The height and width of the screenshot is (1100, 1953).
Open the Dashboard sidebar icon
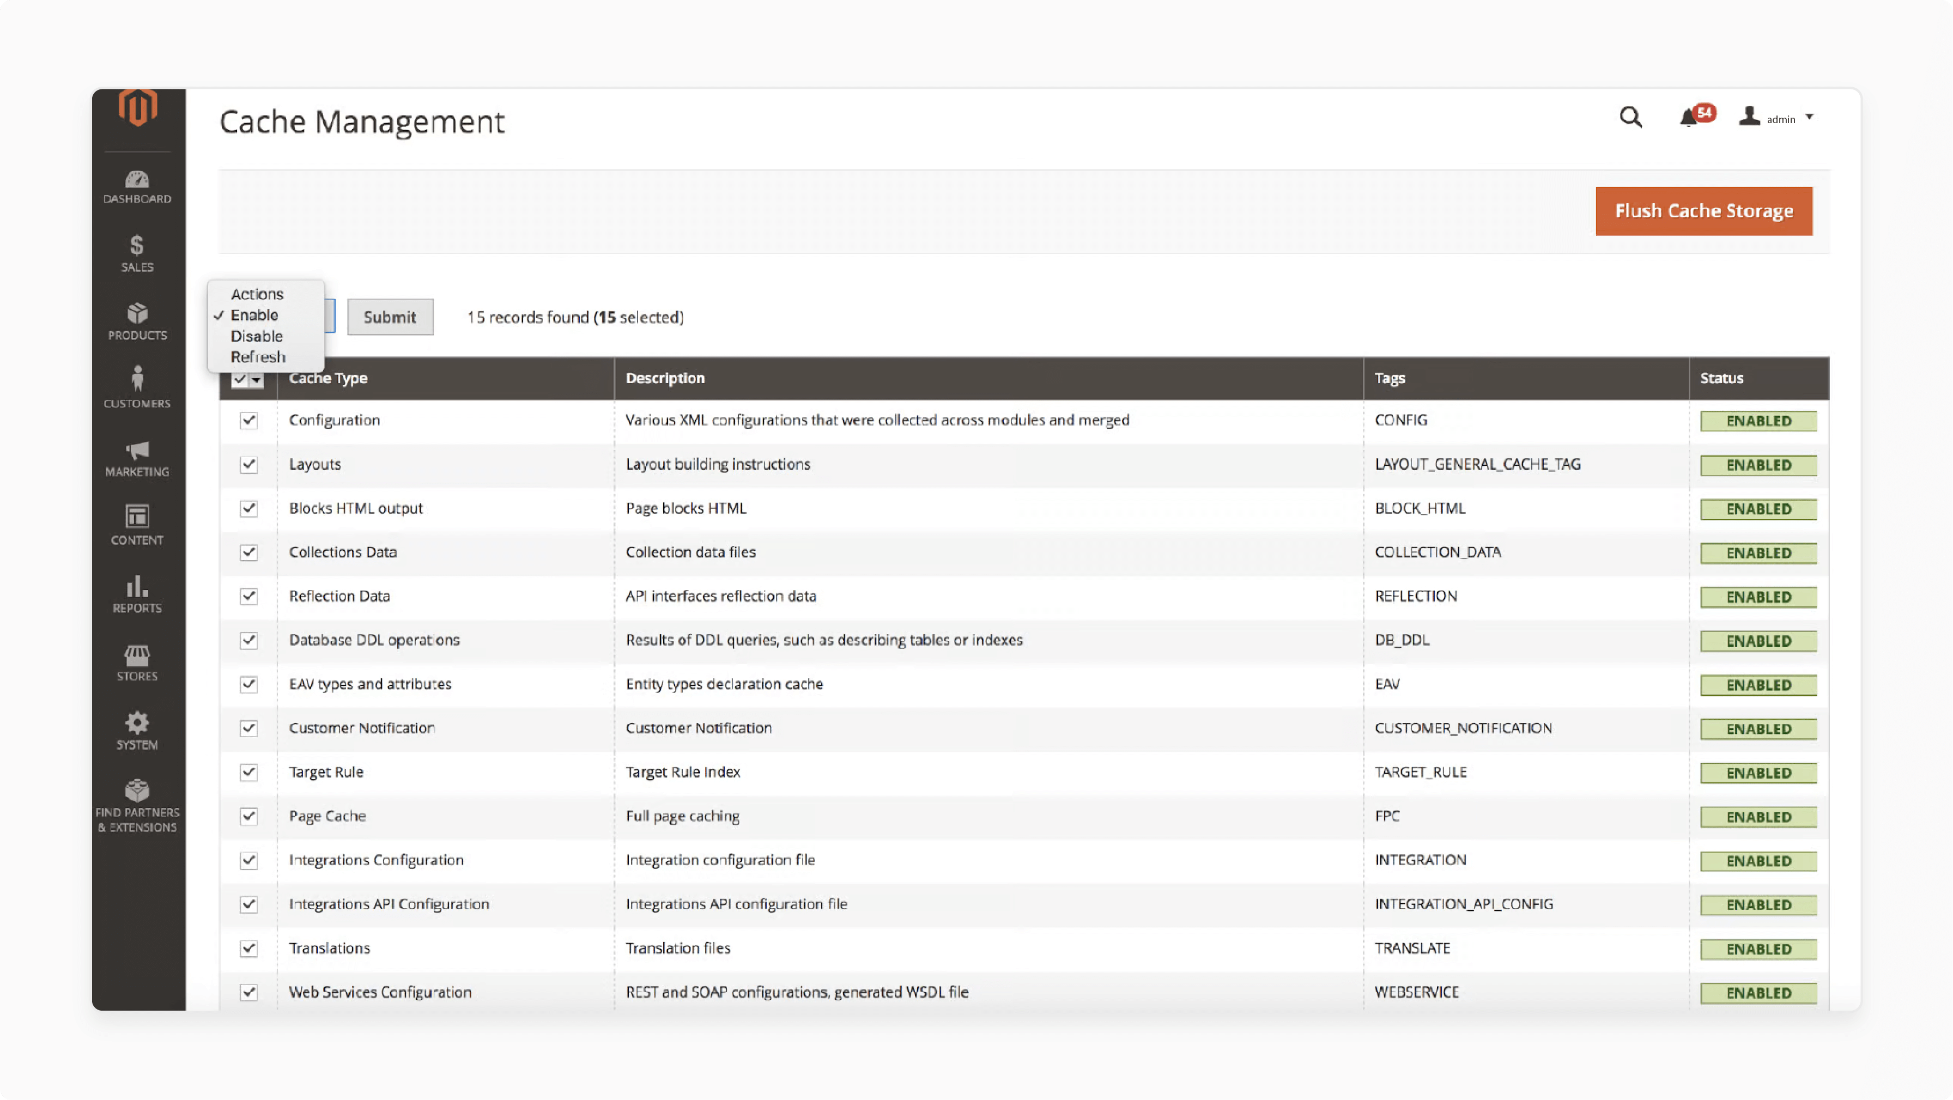tap(137, 187)
